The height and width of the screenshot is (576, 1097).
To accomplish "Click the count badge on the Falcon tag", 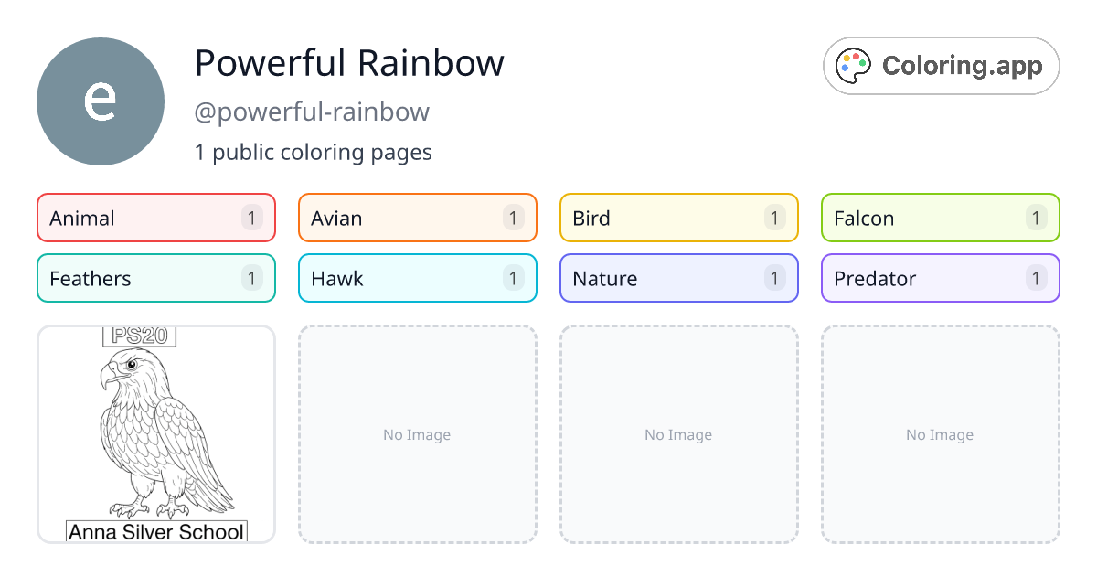I will pos(1036,218).
